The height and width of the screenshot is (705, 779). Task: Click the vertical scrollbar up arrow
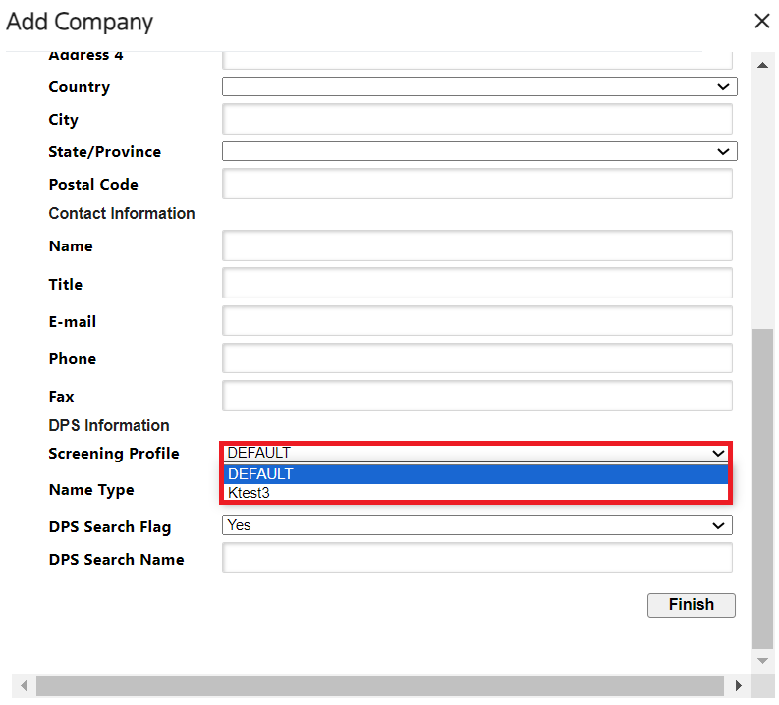pyautogui.click(x=762, y=65)
